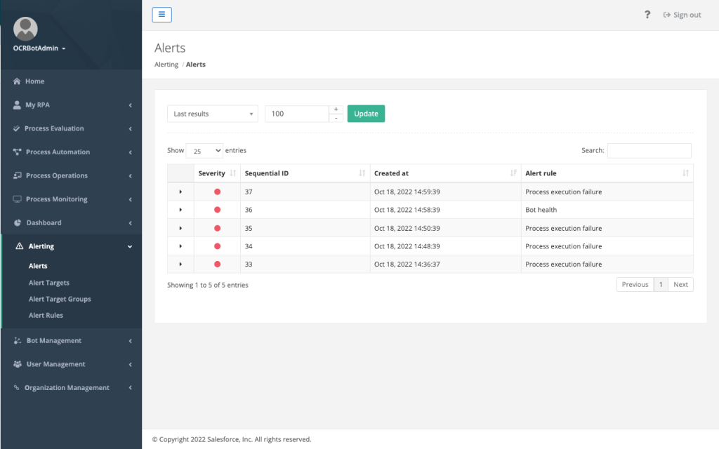This screenshot has height=449, width=719.
Task: Expand the Process Evaluation chevron
Action: click(x=130, y=129)
